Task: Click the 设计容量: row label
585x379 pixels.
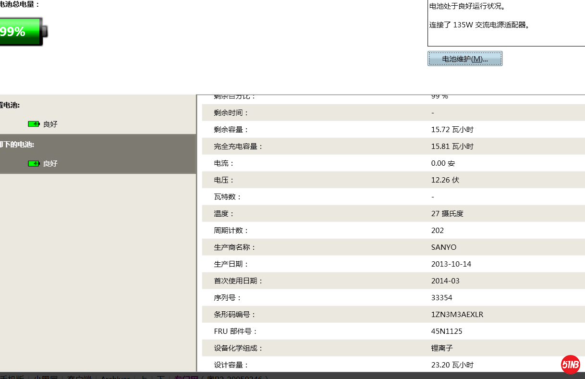Action: pos(232,365)
